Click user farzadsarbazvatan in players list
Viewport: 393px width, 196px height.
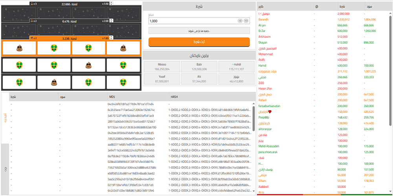pyautogui.click(x=269, y=106)
